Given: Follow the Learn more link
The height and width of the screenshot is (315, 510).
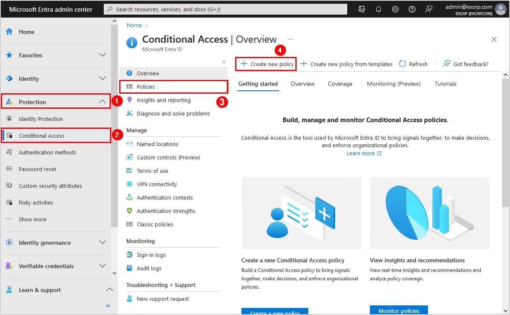Looking at the screenshot, I should [364, 154].
